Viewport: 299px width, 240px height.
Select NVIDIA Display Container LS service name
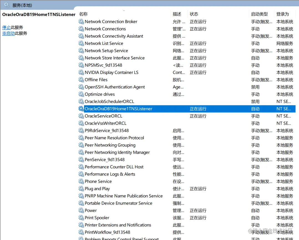pyautogui.click(x=112, y=72)
